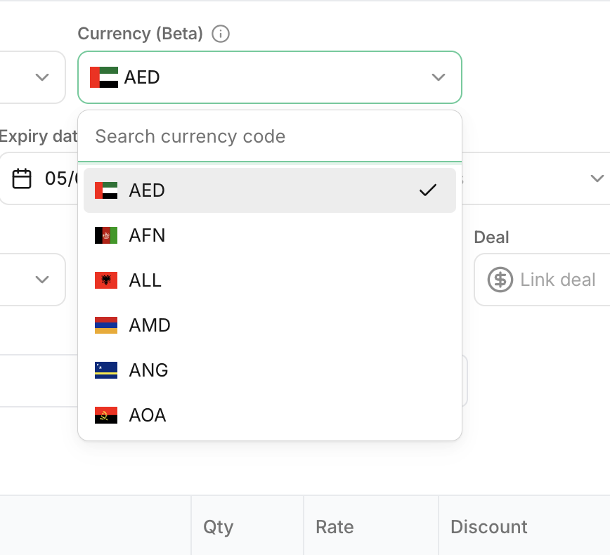Viewport: 610px width, 555px height.
Task: Click the Link deal field
Action: pos(558,280)
